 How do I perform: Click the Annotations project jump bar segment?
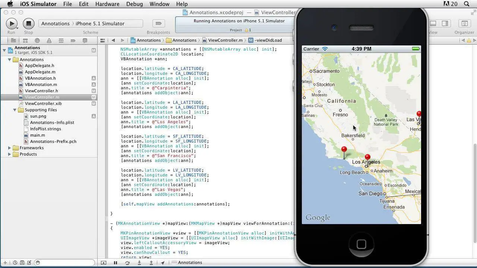(x=145, y=40)
